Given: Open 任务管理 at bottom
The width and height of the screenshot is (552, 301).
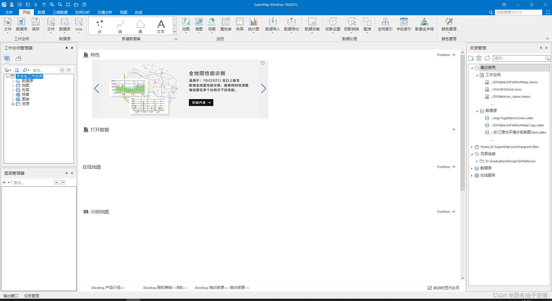Looking at the screenshot, I should click(x=32, y=296).
